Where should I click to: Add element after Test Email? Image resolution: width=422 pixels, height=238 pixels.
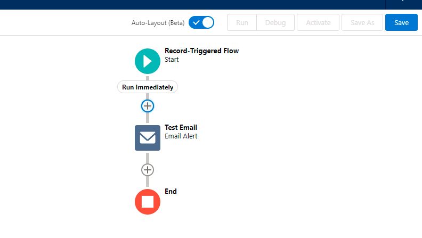point(148,170)
